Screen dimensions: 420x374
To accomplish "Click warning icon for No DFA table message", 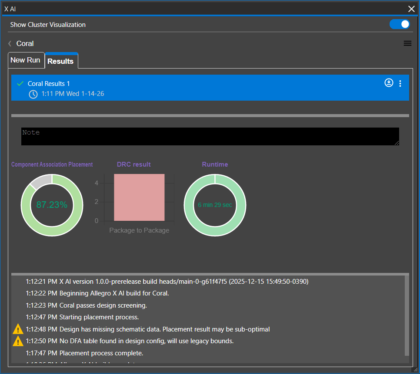I will click(18, 341).
